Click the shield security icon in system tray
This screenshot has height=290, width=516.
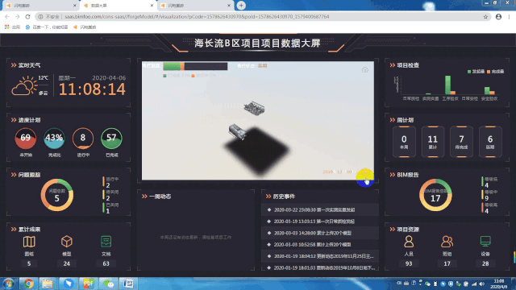[451, 284]
